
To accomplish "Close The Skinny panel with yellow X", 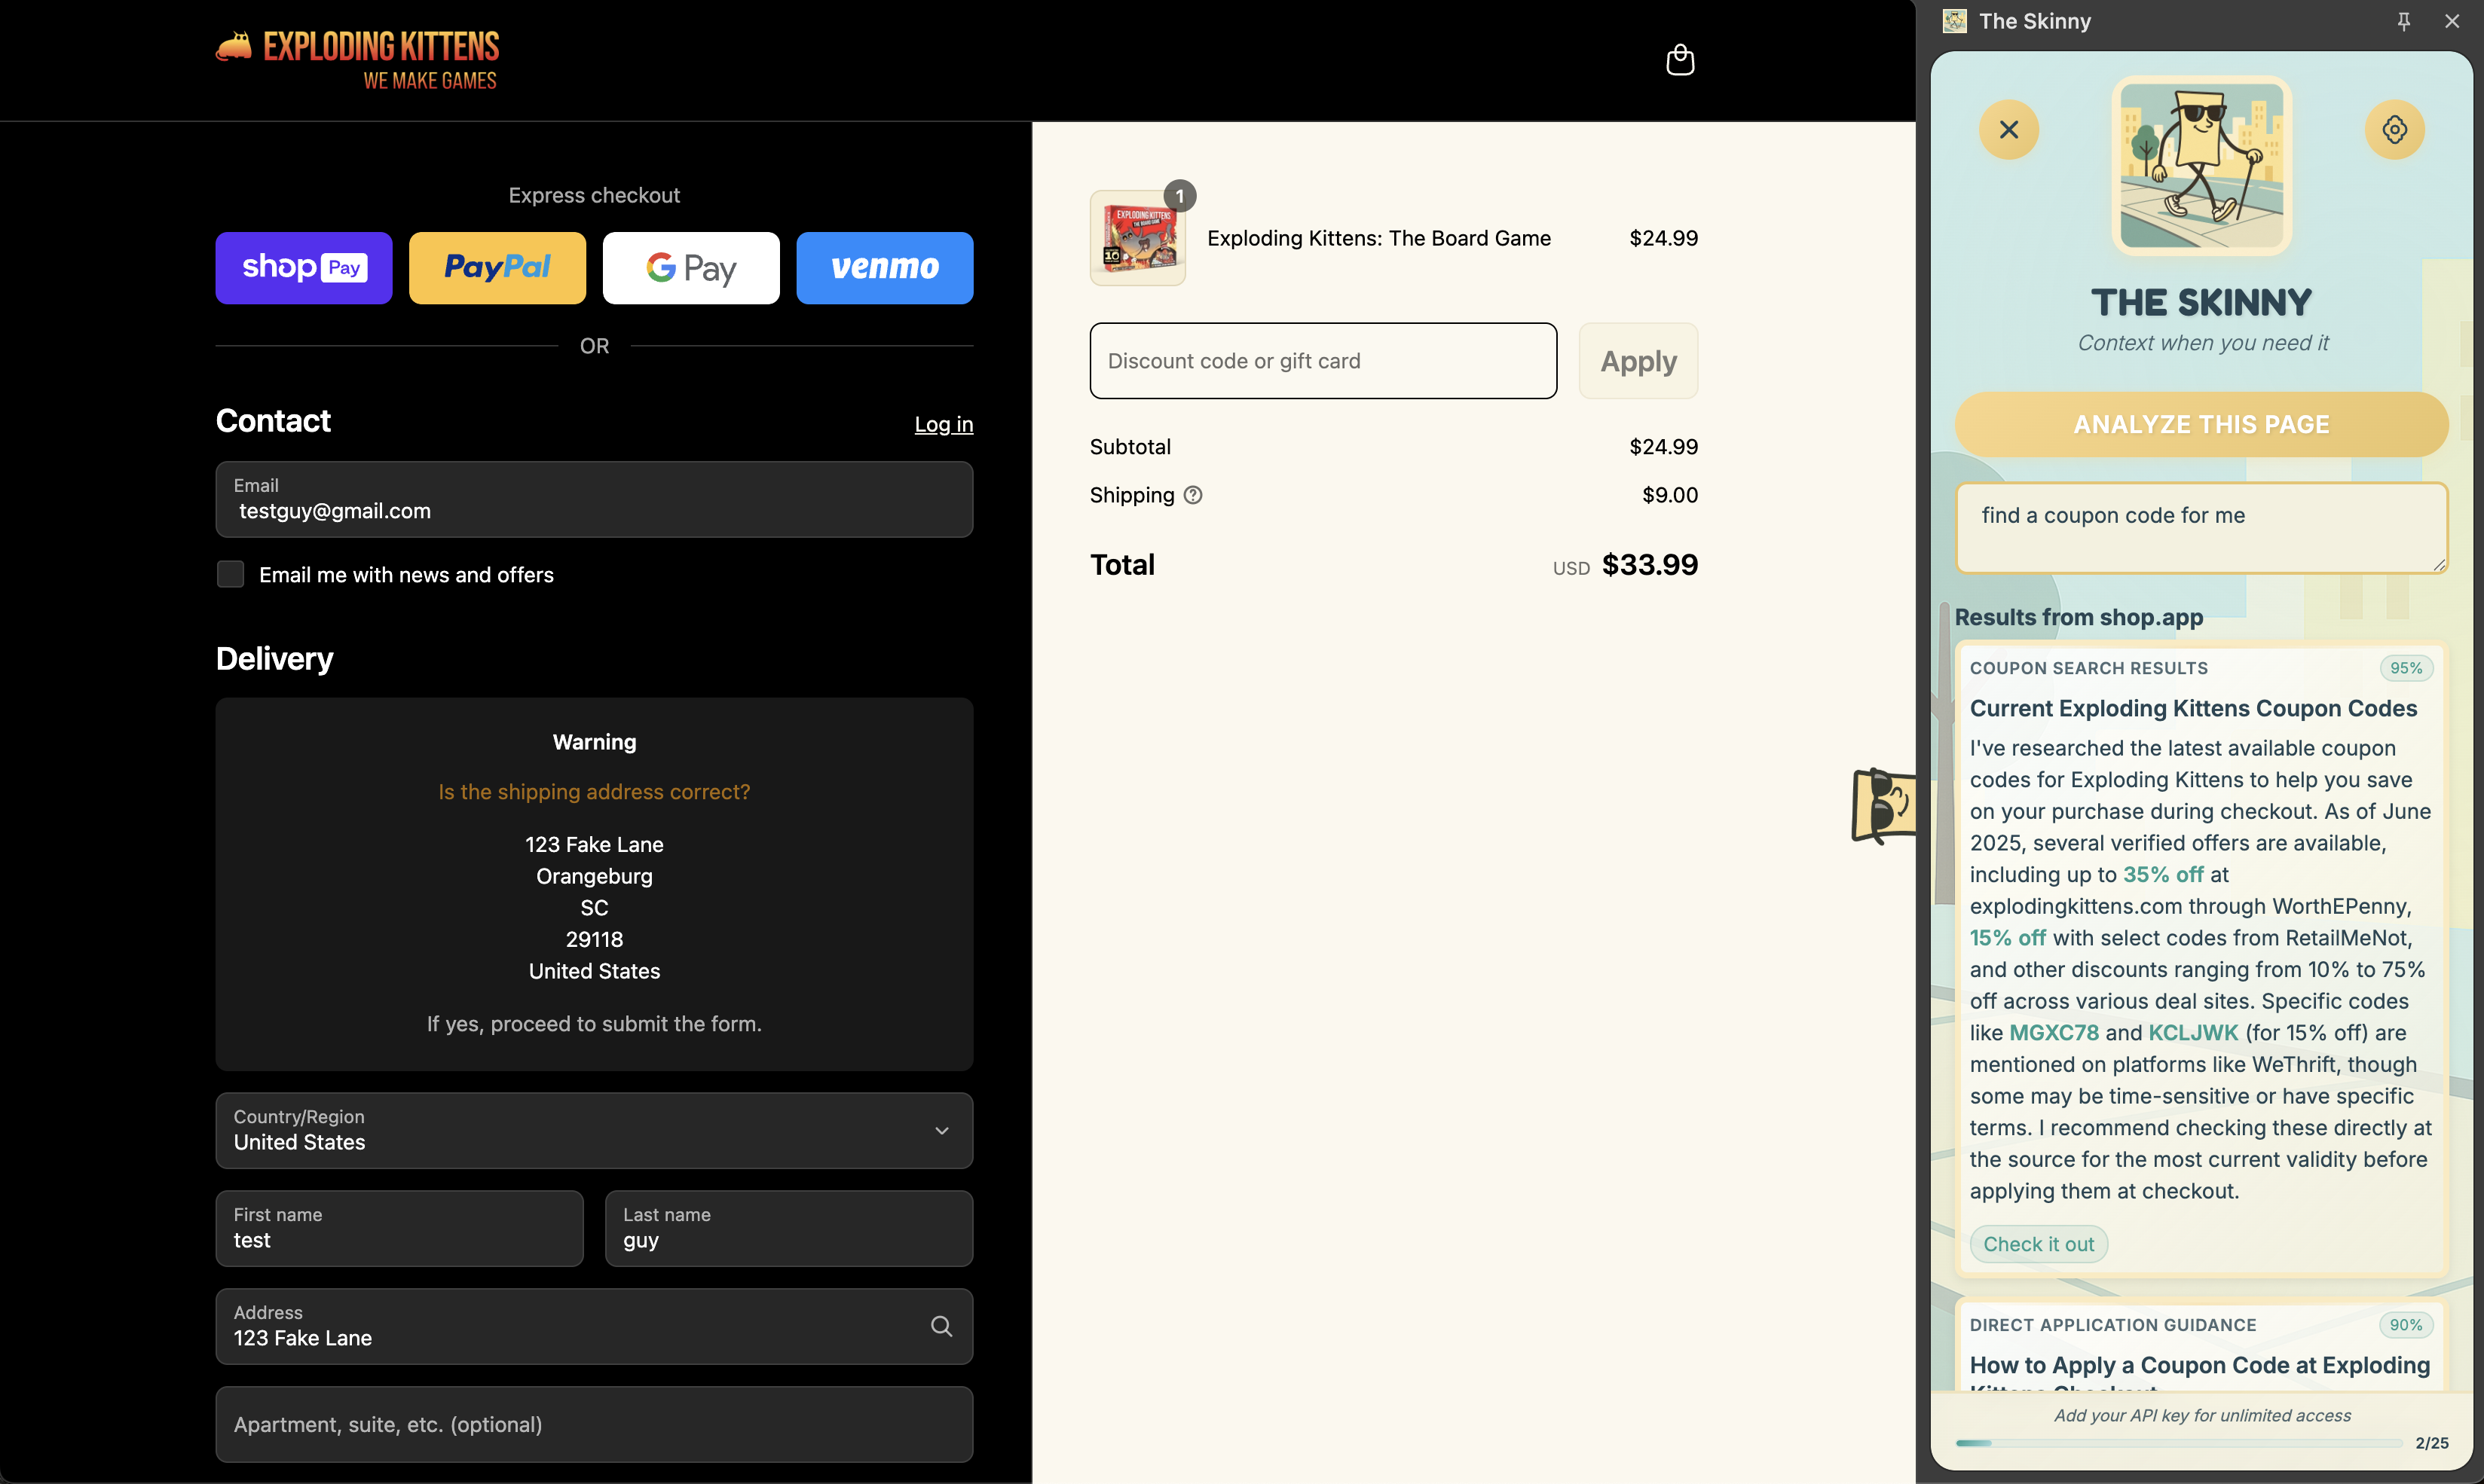I will [x=2008, y=129].
